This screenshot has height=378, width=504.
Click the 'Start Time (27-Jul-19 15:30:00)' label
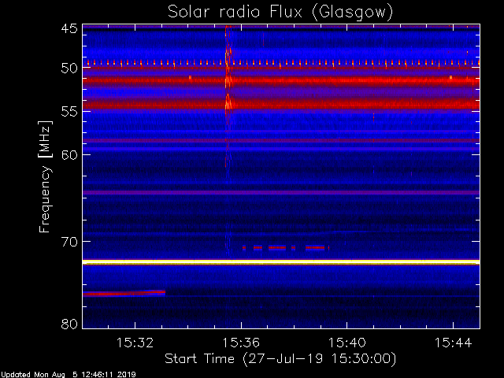(x=280, y=359)
